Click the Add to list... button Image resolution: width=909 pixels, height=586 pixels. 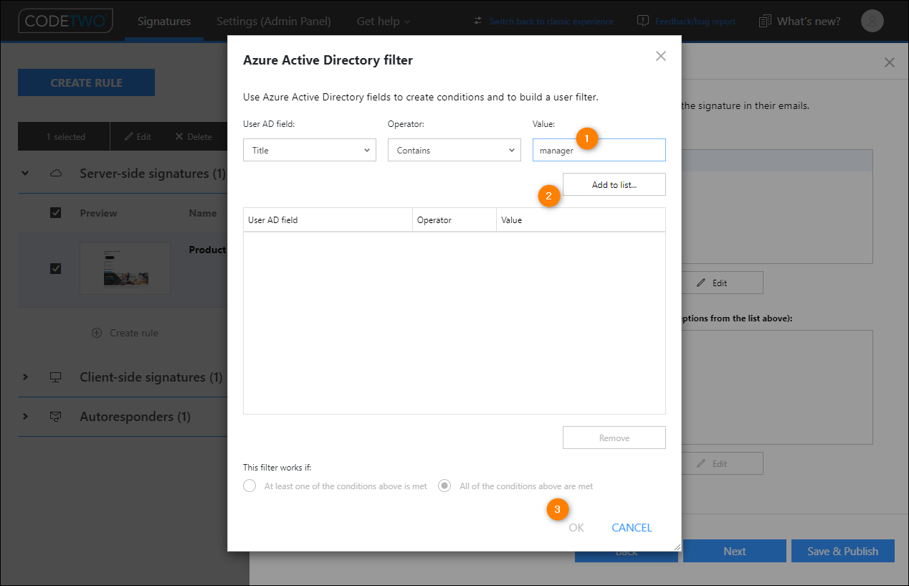pos(614,184)
